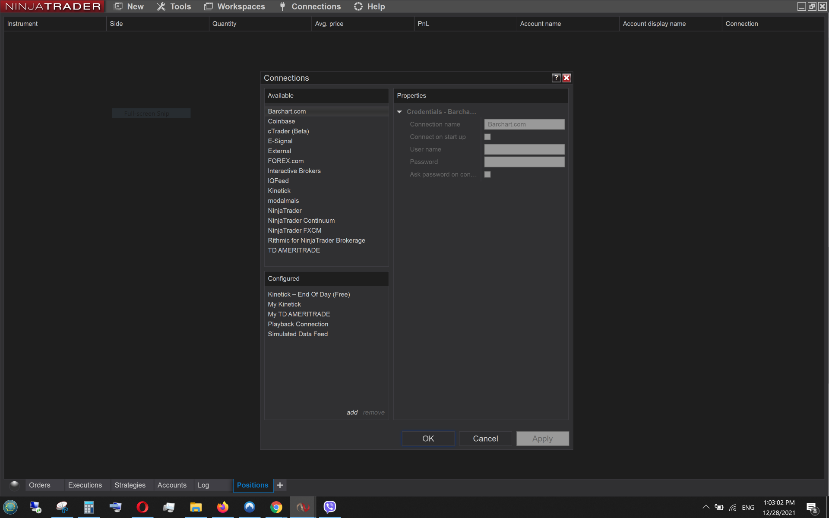Open the Tools menu

click(x=174, y=6)
